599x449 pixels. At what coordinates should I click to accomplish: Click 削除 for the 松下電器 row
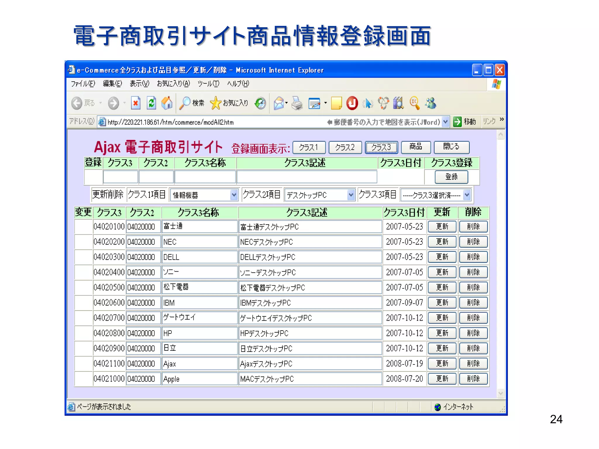click(x=473, y=287)
